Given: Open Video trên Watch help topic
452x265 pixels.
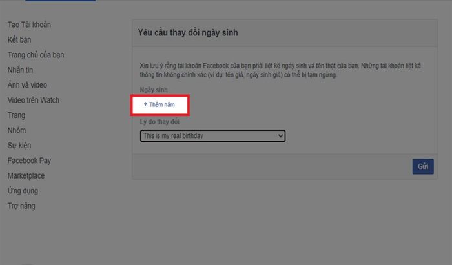Looking at the screenshot, I should (34, 100).
